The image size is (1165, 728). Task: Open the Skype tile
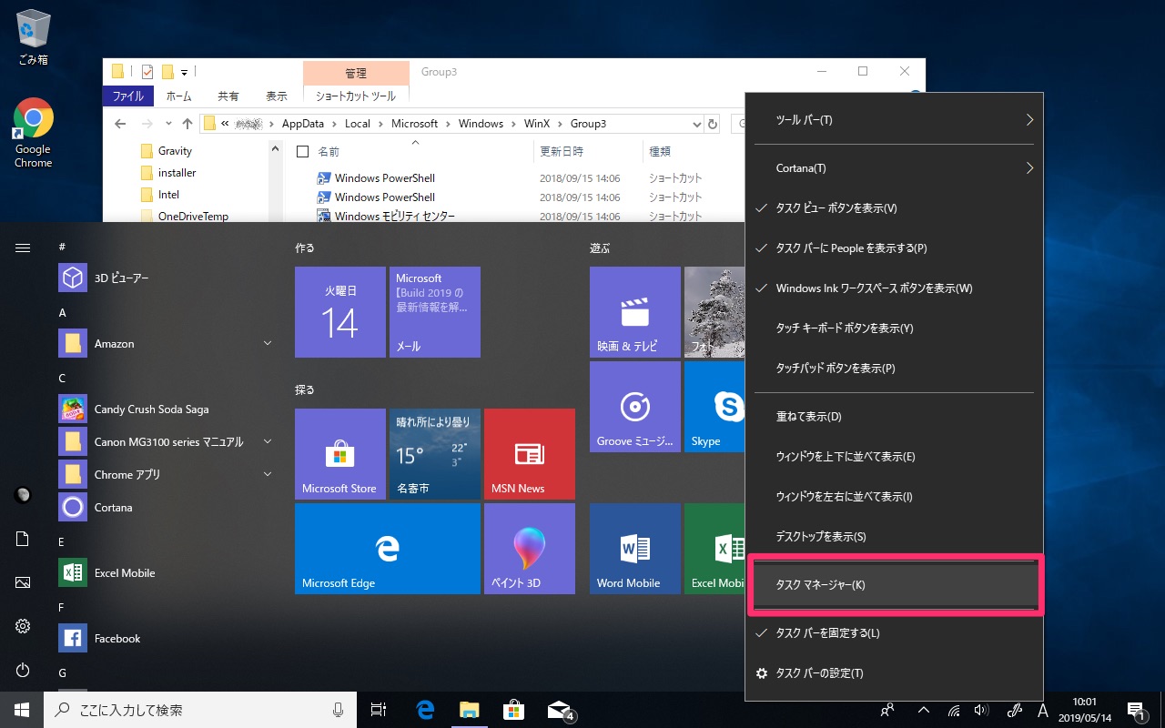tap(714, 407)
